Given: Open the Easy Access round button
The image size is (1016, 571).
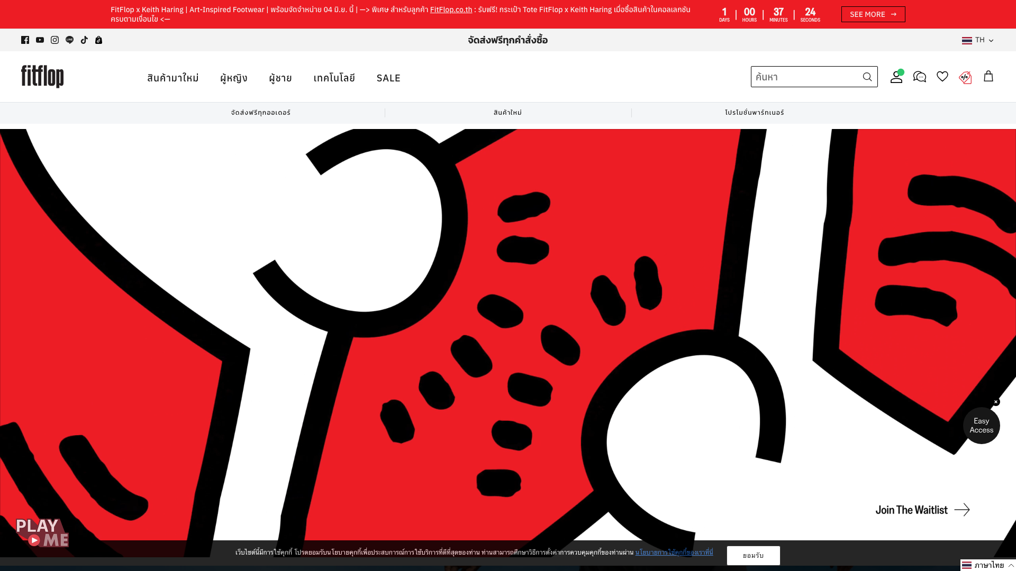Looking at the screenshot, I should 981,426.
